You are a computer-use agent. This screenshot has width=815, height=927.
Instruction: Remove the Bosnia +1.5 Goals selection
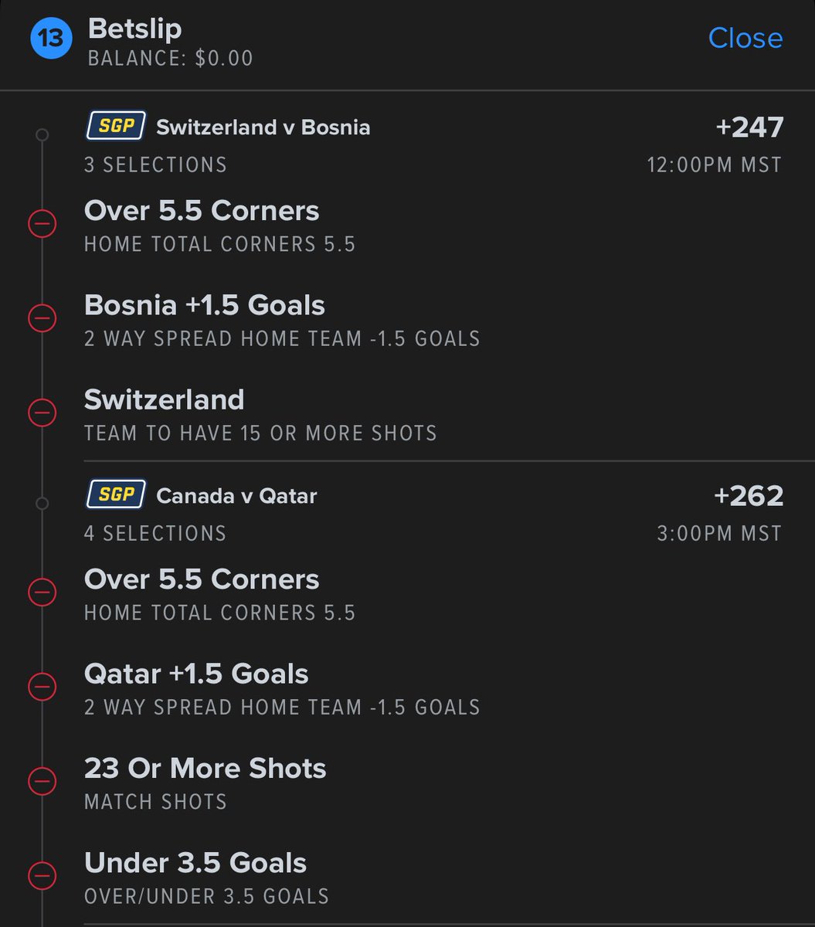click(x=42, y=318)
